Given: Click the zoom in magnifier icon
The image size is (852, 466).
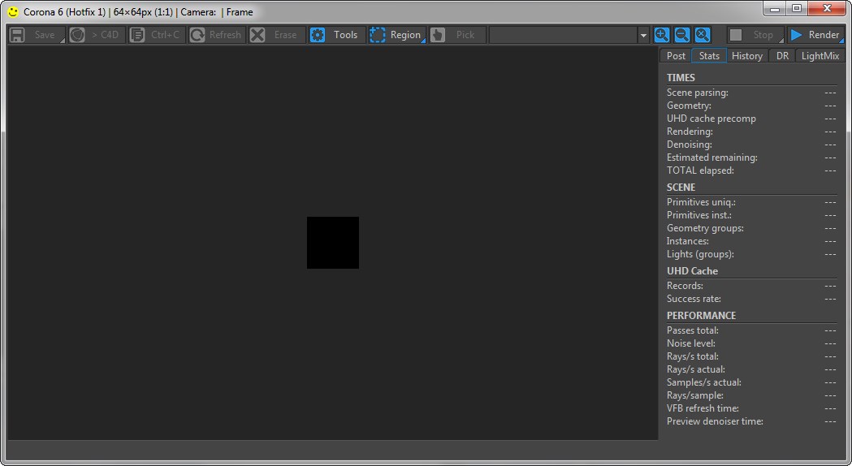Looking at the screenshot, I should 662,35.
